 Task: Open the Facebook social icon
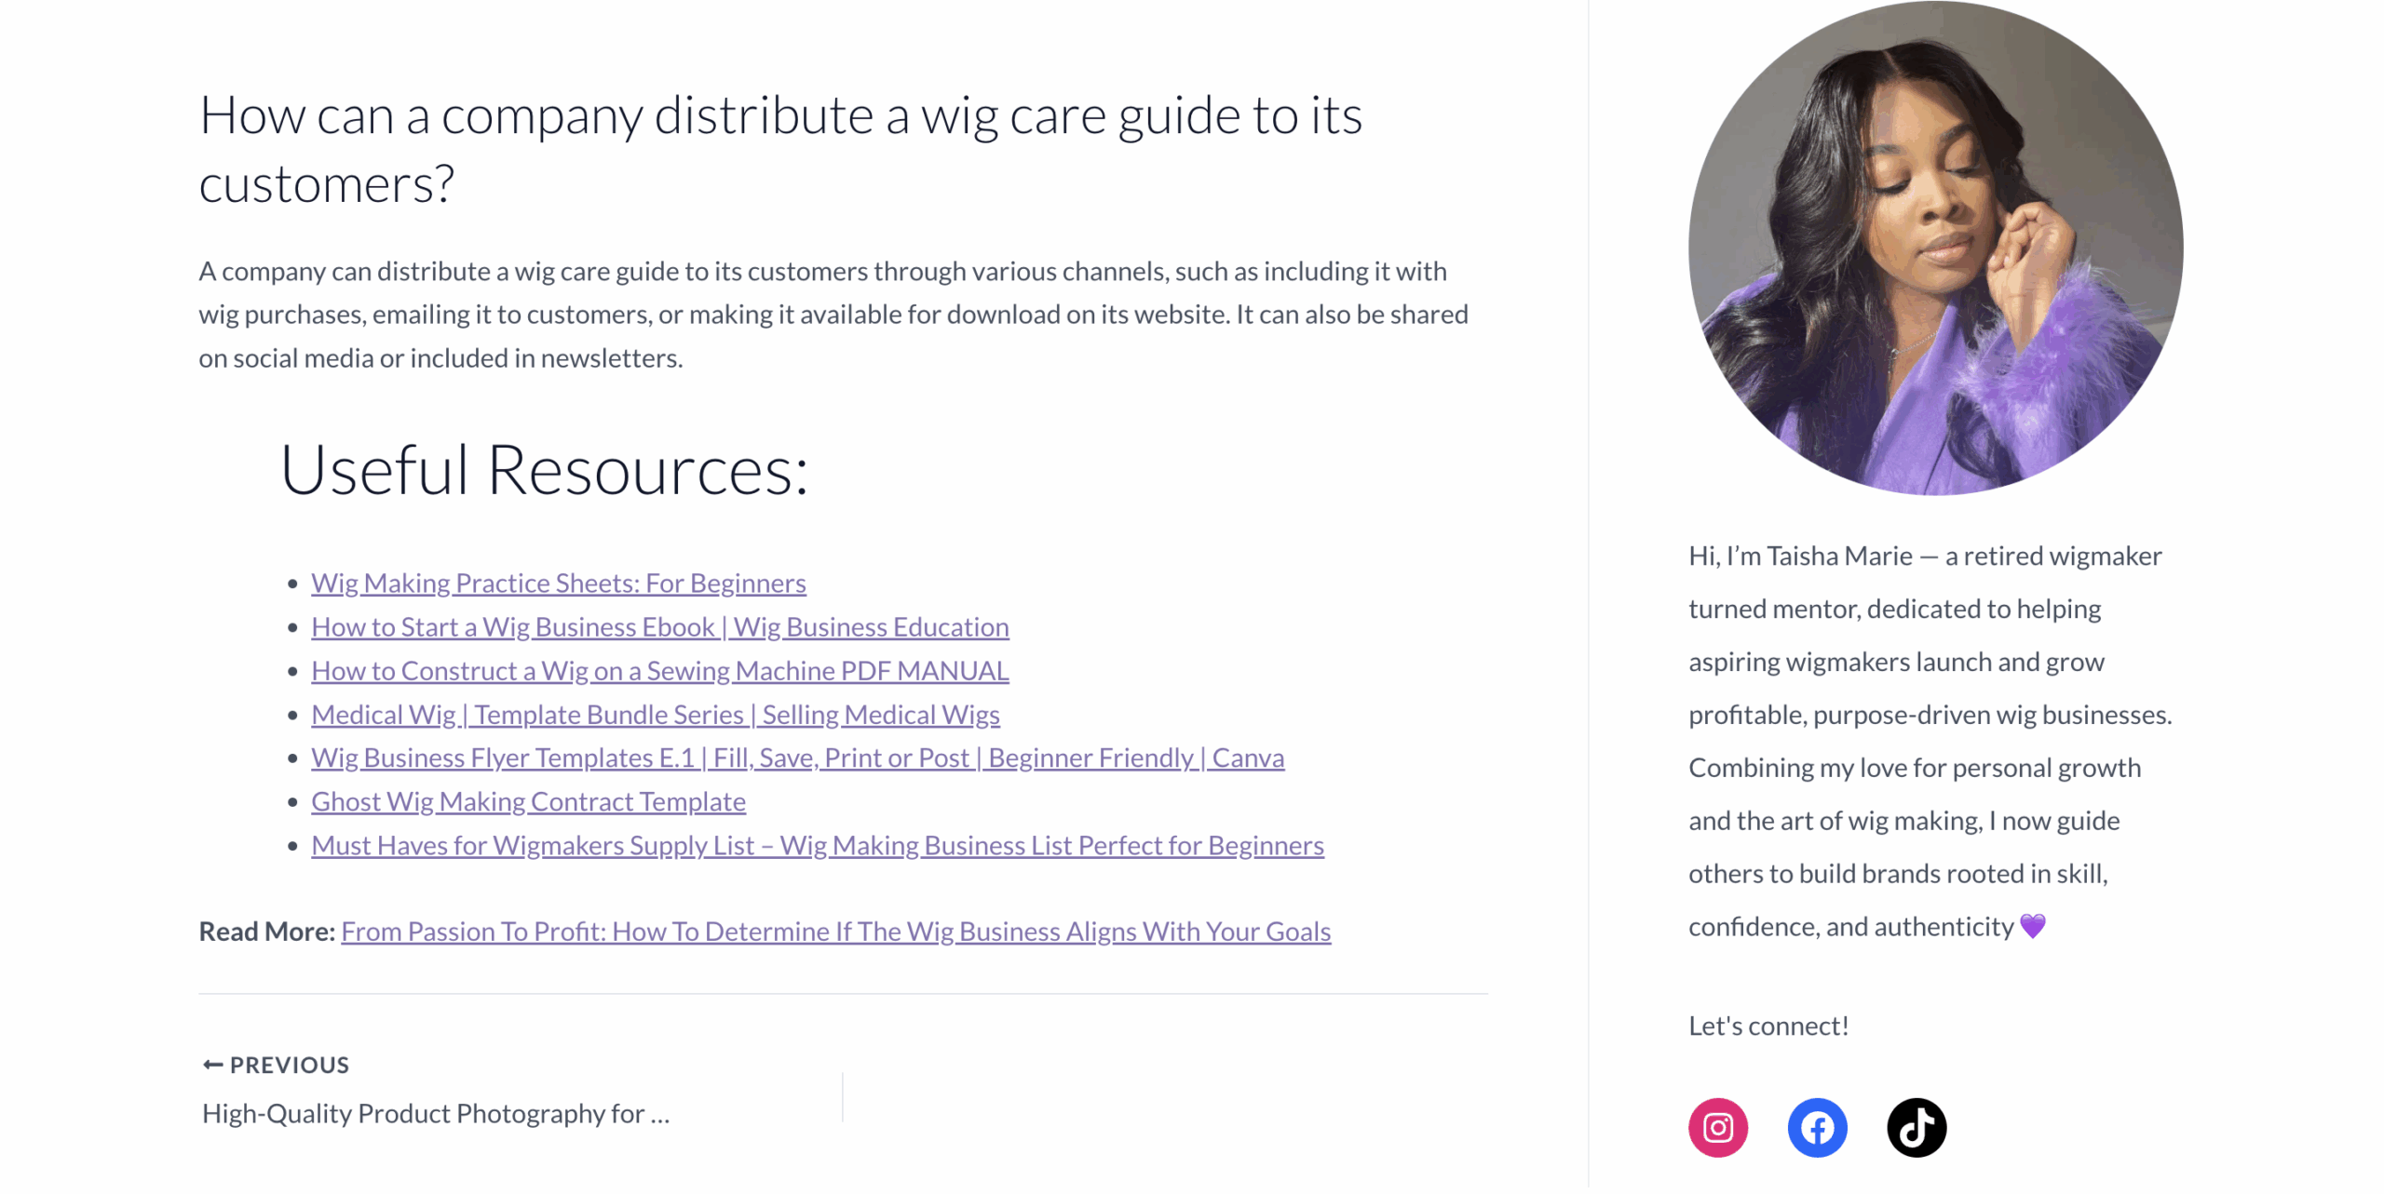(x=1816, y=1127)
